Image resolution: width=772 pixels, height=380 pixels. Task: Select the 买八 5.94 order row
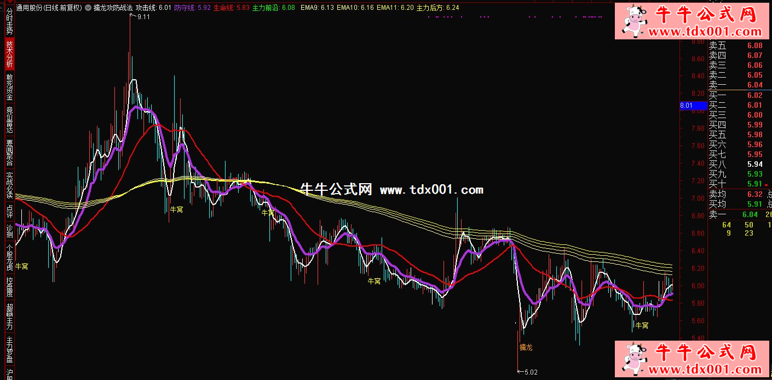tap(736, 164)
